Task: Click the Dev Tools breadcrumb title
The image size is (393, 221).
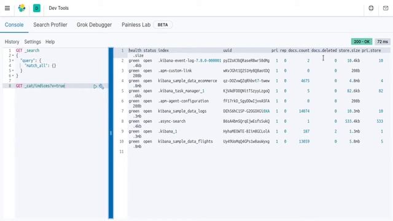Action: pos(59,8)
